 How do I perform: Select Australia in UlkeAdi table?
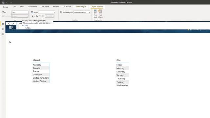pos(37,65)
